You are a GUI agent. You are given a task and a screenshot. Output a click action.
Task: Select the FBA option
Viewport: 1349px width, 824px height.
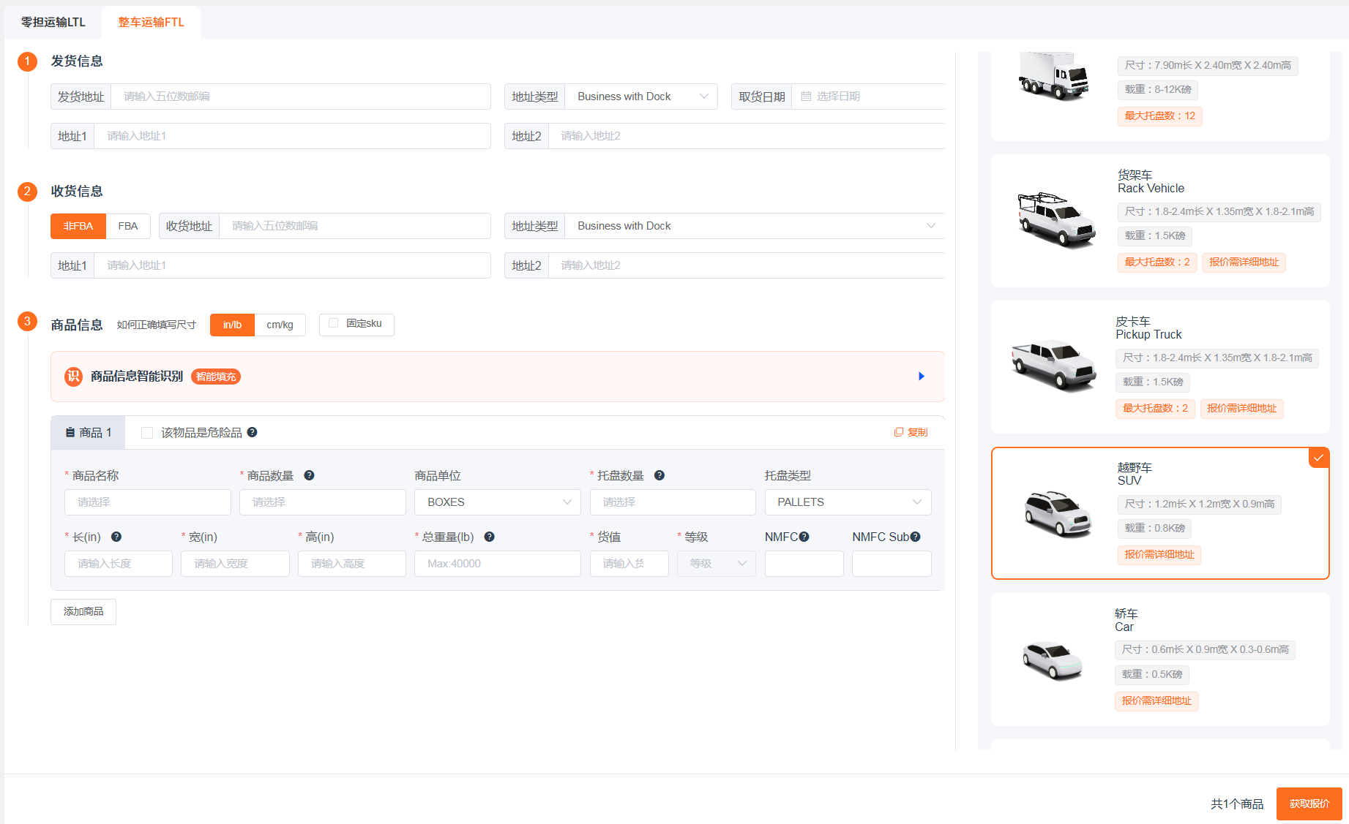128,226
